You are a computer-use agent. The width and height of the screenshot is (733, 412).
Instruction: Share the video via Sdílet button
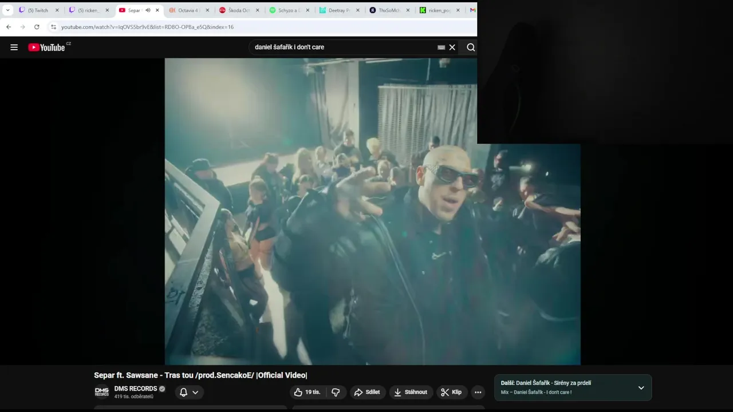point(367,392)
